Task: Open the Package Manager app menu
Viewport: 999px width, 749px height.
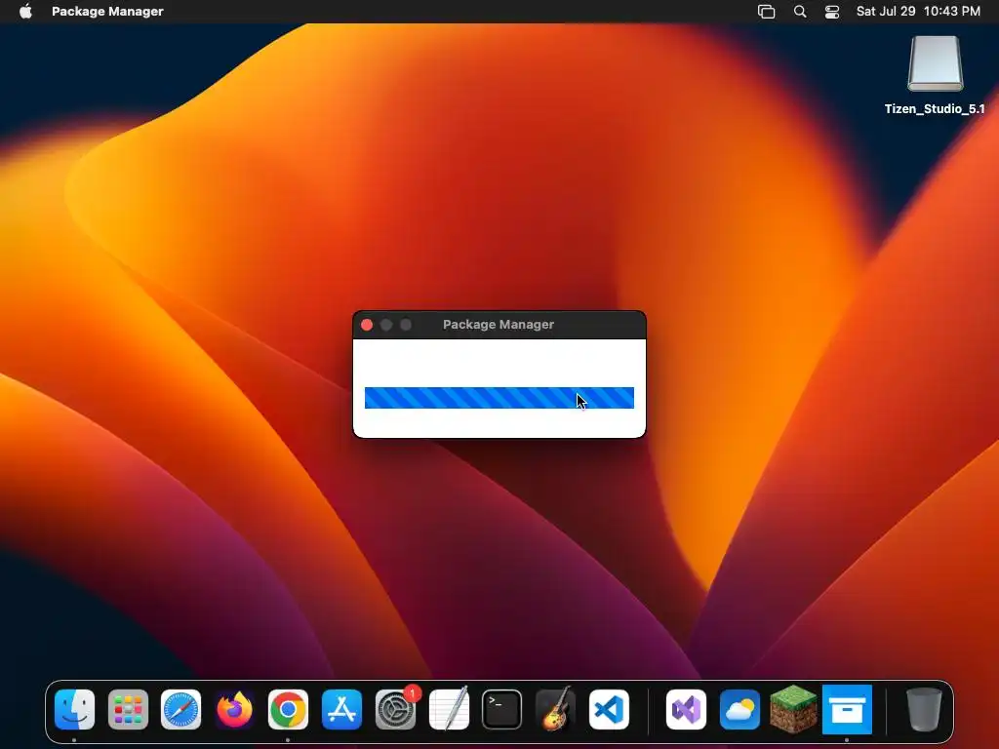Action: coord(107,12)
